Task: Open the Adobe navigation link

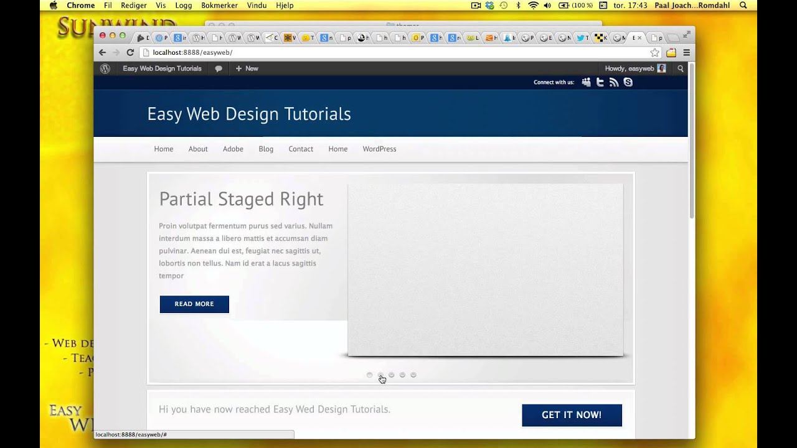Action: coord(233,149)
